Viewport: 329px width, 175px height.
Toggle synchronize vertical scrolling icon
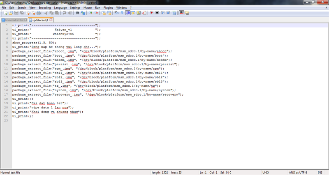click(104, 13)
